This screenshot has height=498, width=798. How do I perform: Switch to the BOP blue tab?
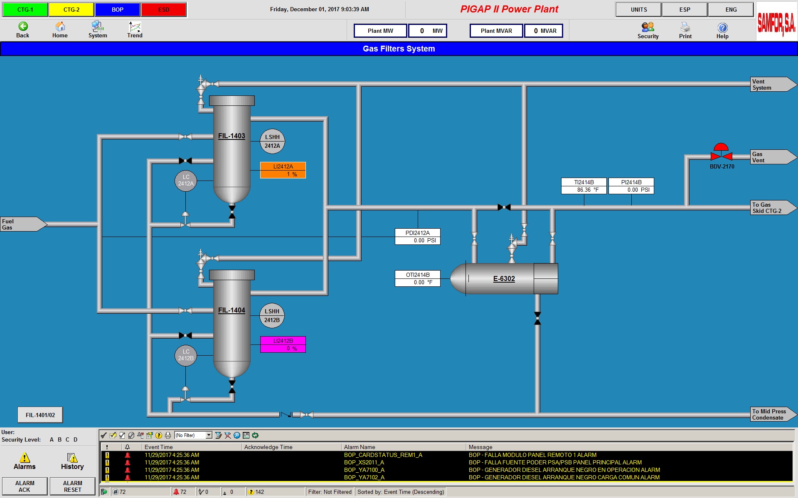coord(118,10)
